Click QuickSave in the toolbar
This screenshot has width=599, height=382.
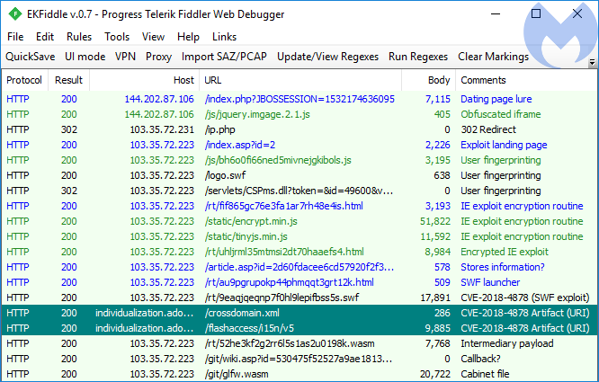31,57
